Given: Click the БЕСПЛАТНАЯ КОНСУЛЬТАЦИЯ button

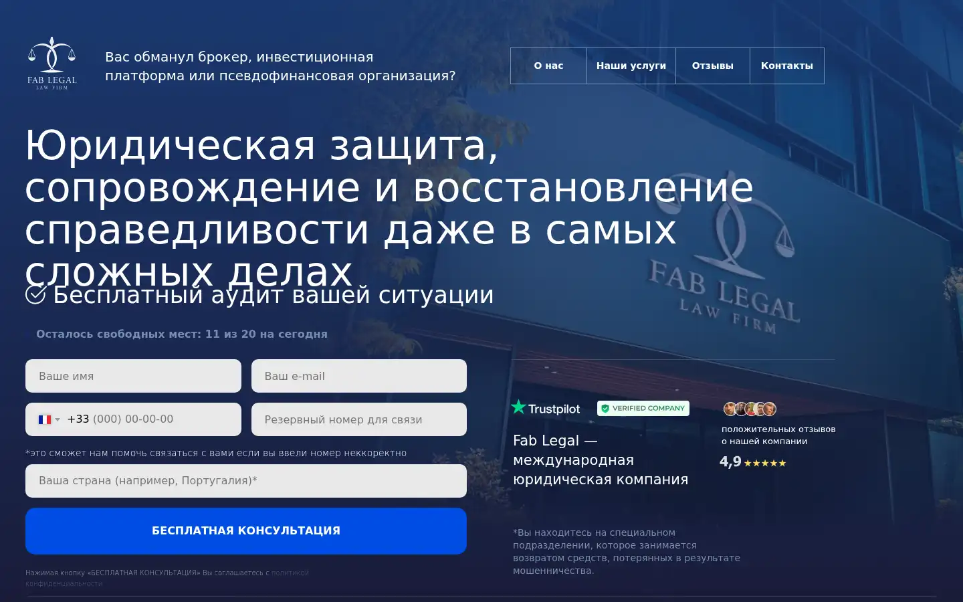Looking at the screenshot, I should (246, 530).
